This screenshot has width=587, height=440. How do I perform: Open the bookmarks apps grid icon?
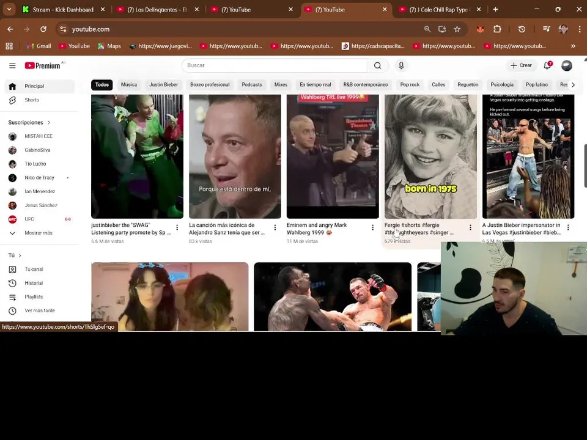tap(9, 46)
